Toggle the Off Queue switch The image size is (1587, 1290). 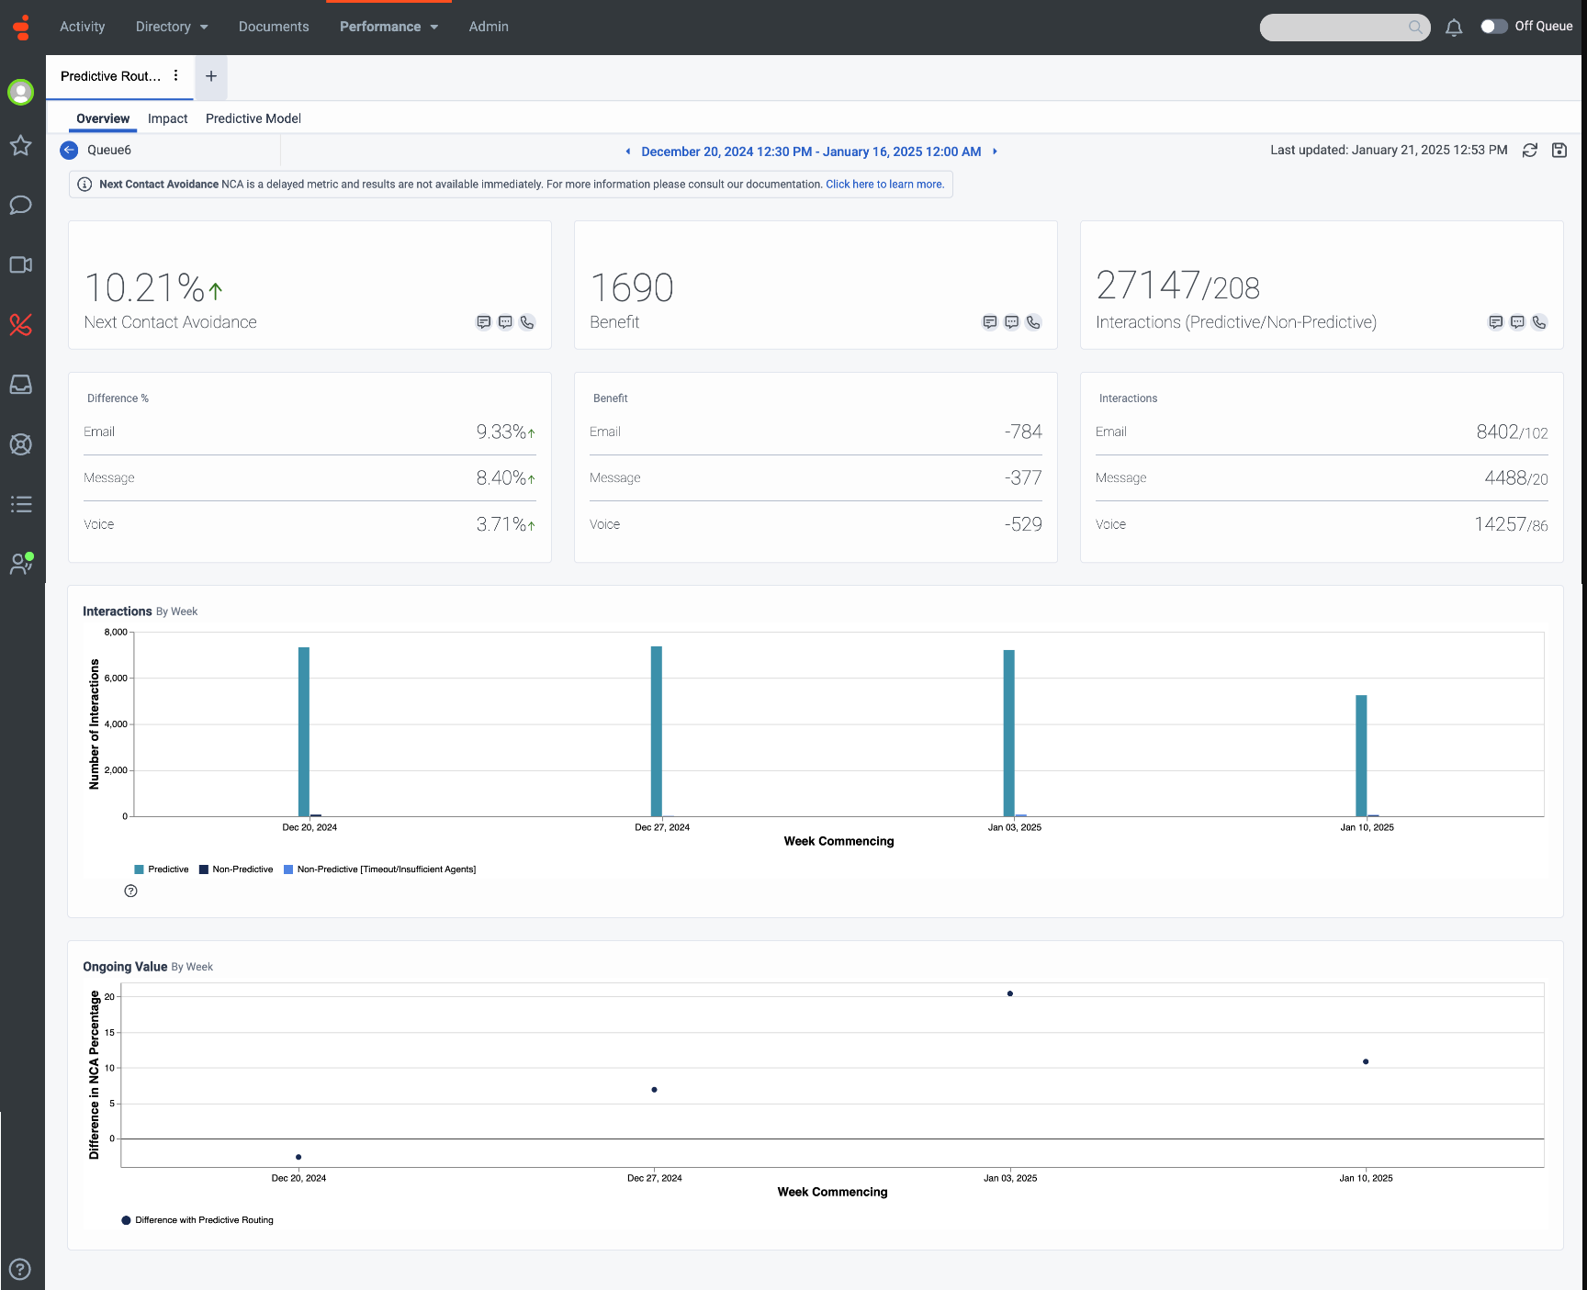pyautogui.click(x=1493, y=27)
